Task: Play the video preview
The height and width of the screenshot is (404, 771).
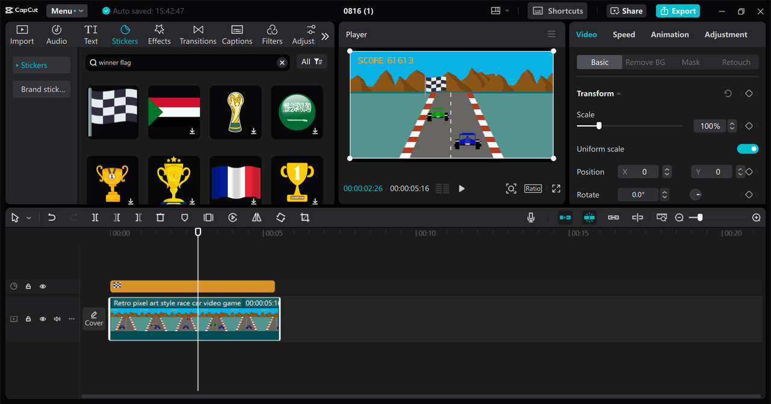Action: pos(461,188)
